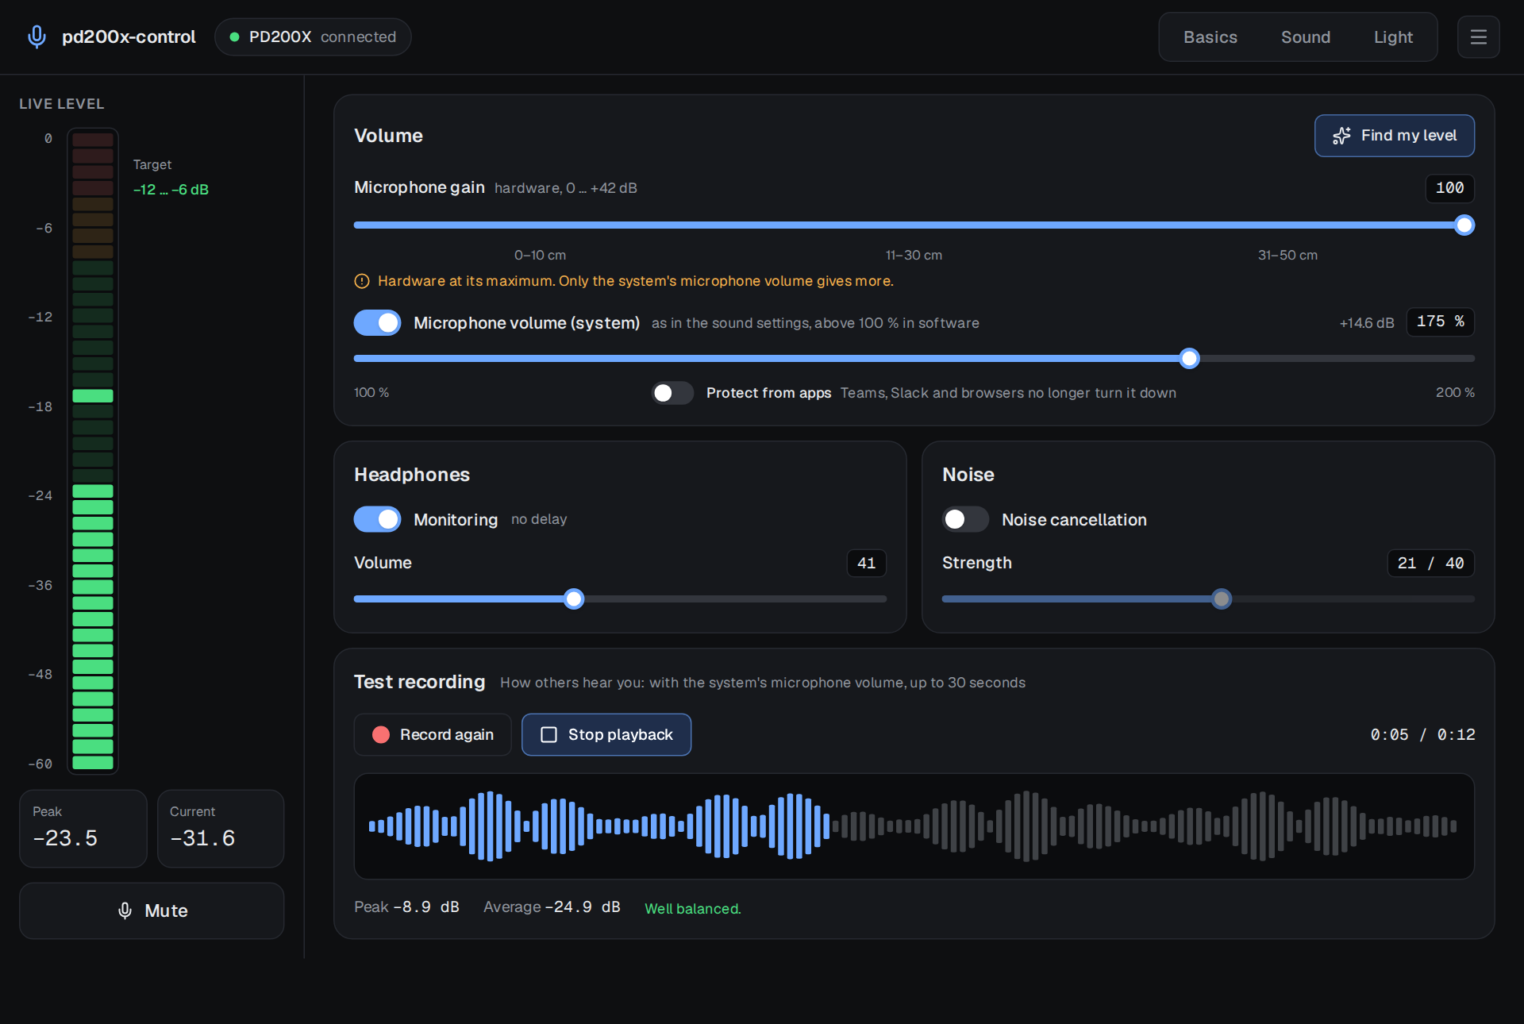Viewport: 1524px width, 1024px height.
Task: Click the microphone logo icon beside pd200x-control
Action: click(37, 37)
